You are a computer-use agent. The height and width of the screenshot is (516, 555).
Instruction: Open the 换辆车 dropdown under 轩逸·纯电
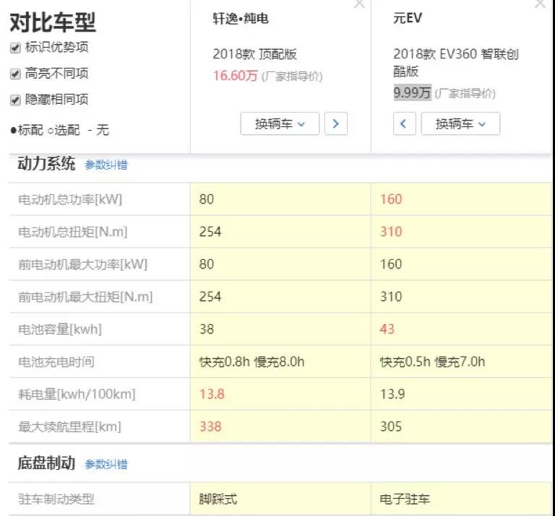[x=280, y=123]
